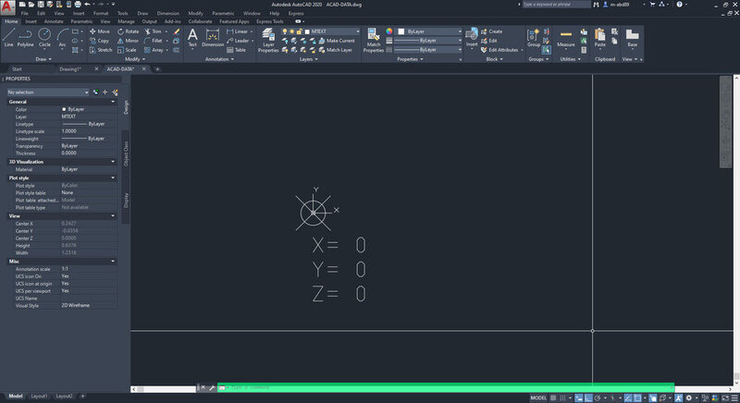This screenshot has width=740, height=403.
Task: Select the Circle tool
Action: click(44, 37)
